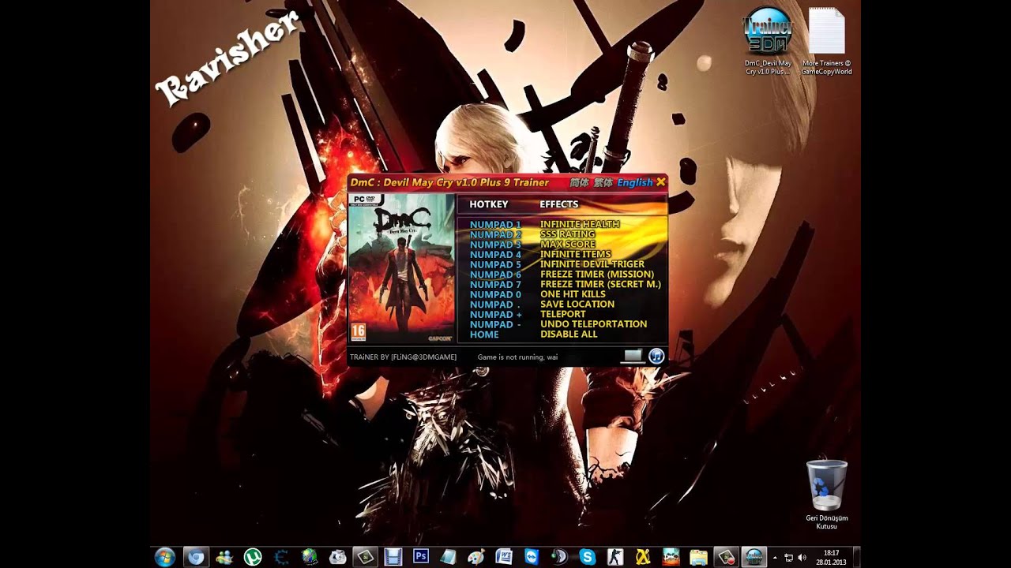Switch trainer language to Simplified Chinese (简体)

click(x=579, y=182)
